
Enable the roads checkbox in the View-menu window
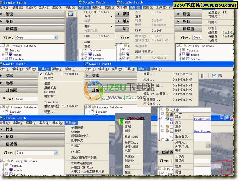coord(184,54)
